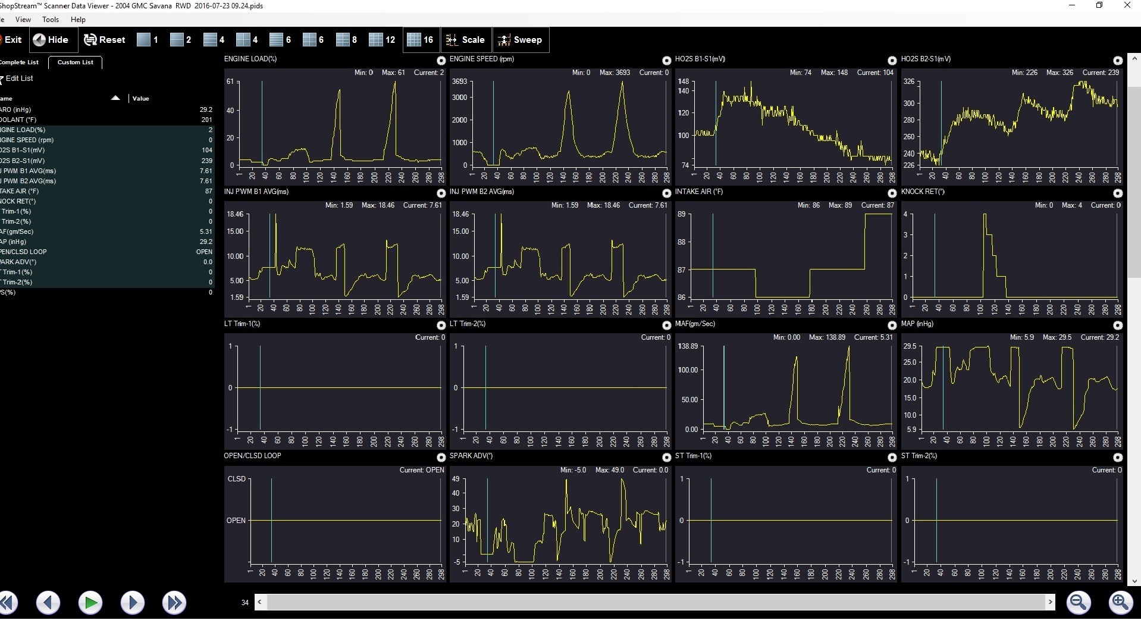Toggle the ST Trim-2 graph selector circle
The width and height of the screenshot is (1141, 620).
click(1118, 458)
